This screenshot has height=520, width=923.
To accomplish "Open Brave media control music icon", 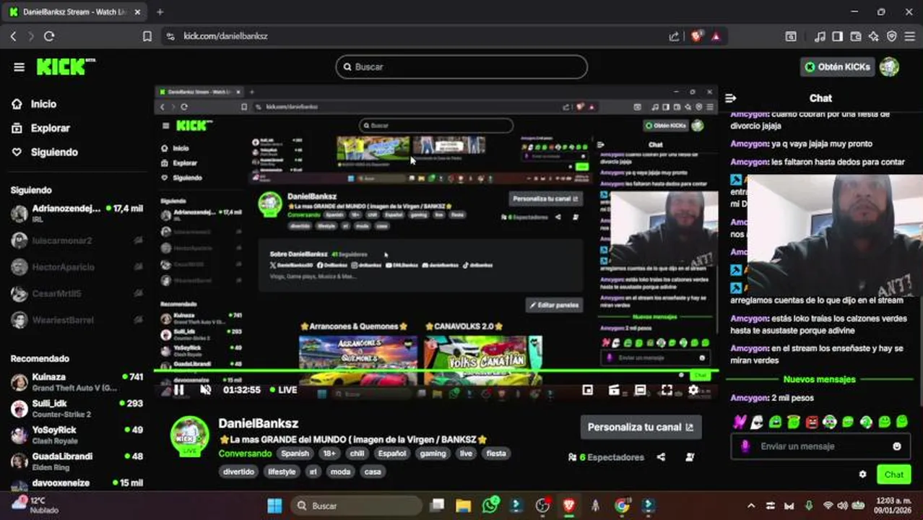I will [x=820, y=36].
